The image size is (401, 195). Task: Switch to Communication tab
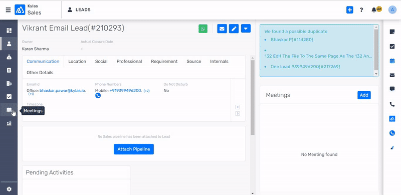[x=43, y=62]
